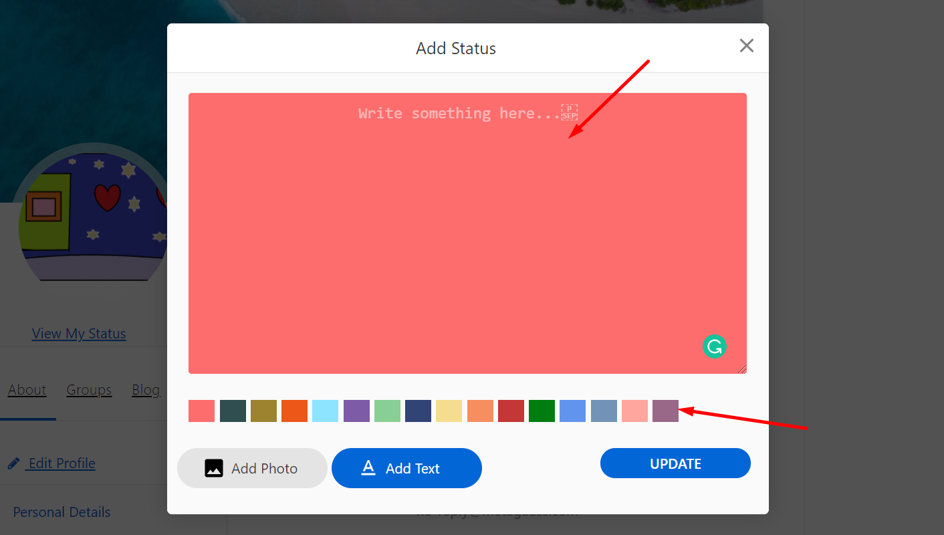
Task: Switch to the About tab
Action: pyautogui.click(x=27, y=389)
